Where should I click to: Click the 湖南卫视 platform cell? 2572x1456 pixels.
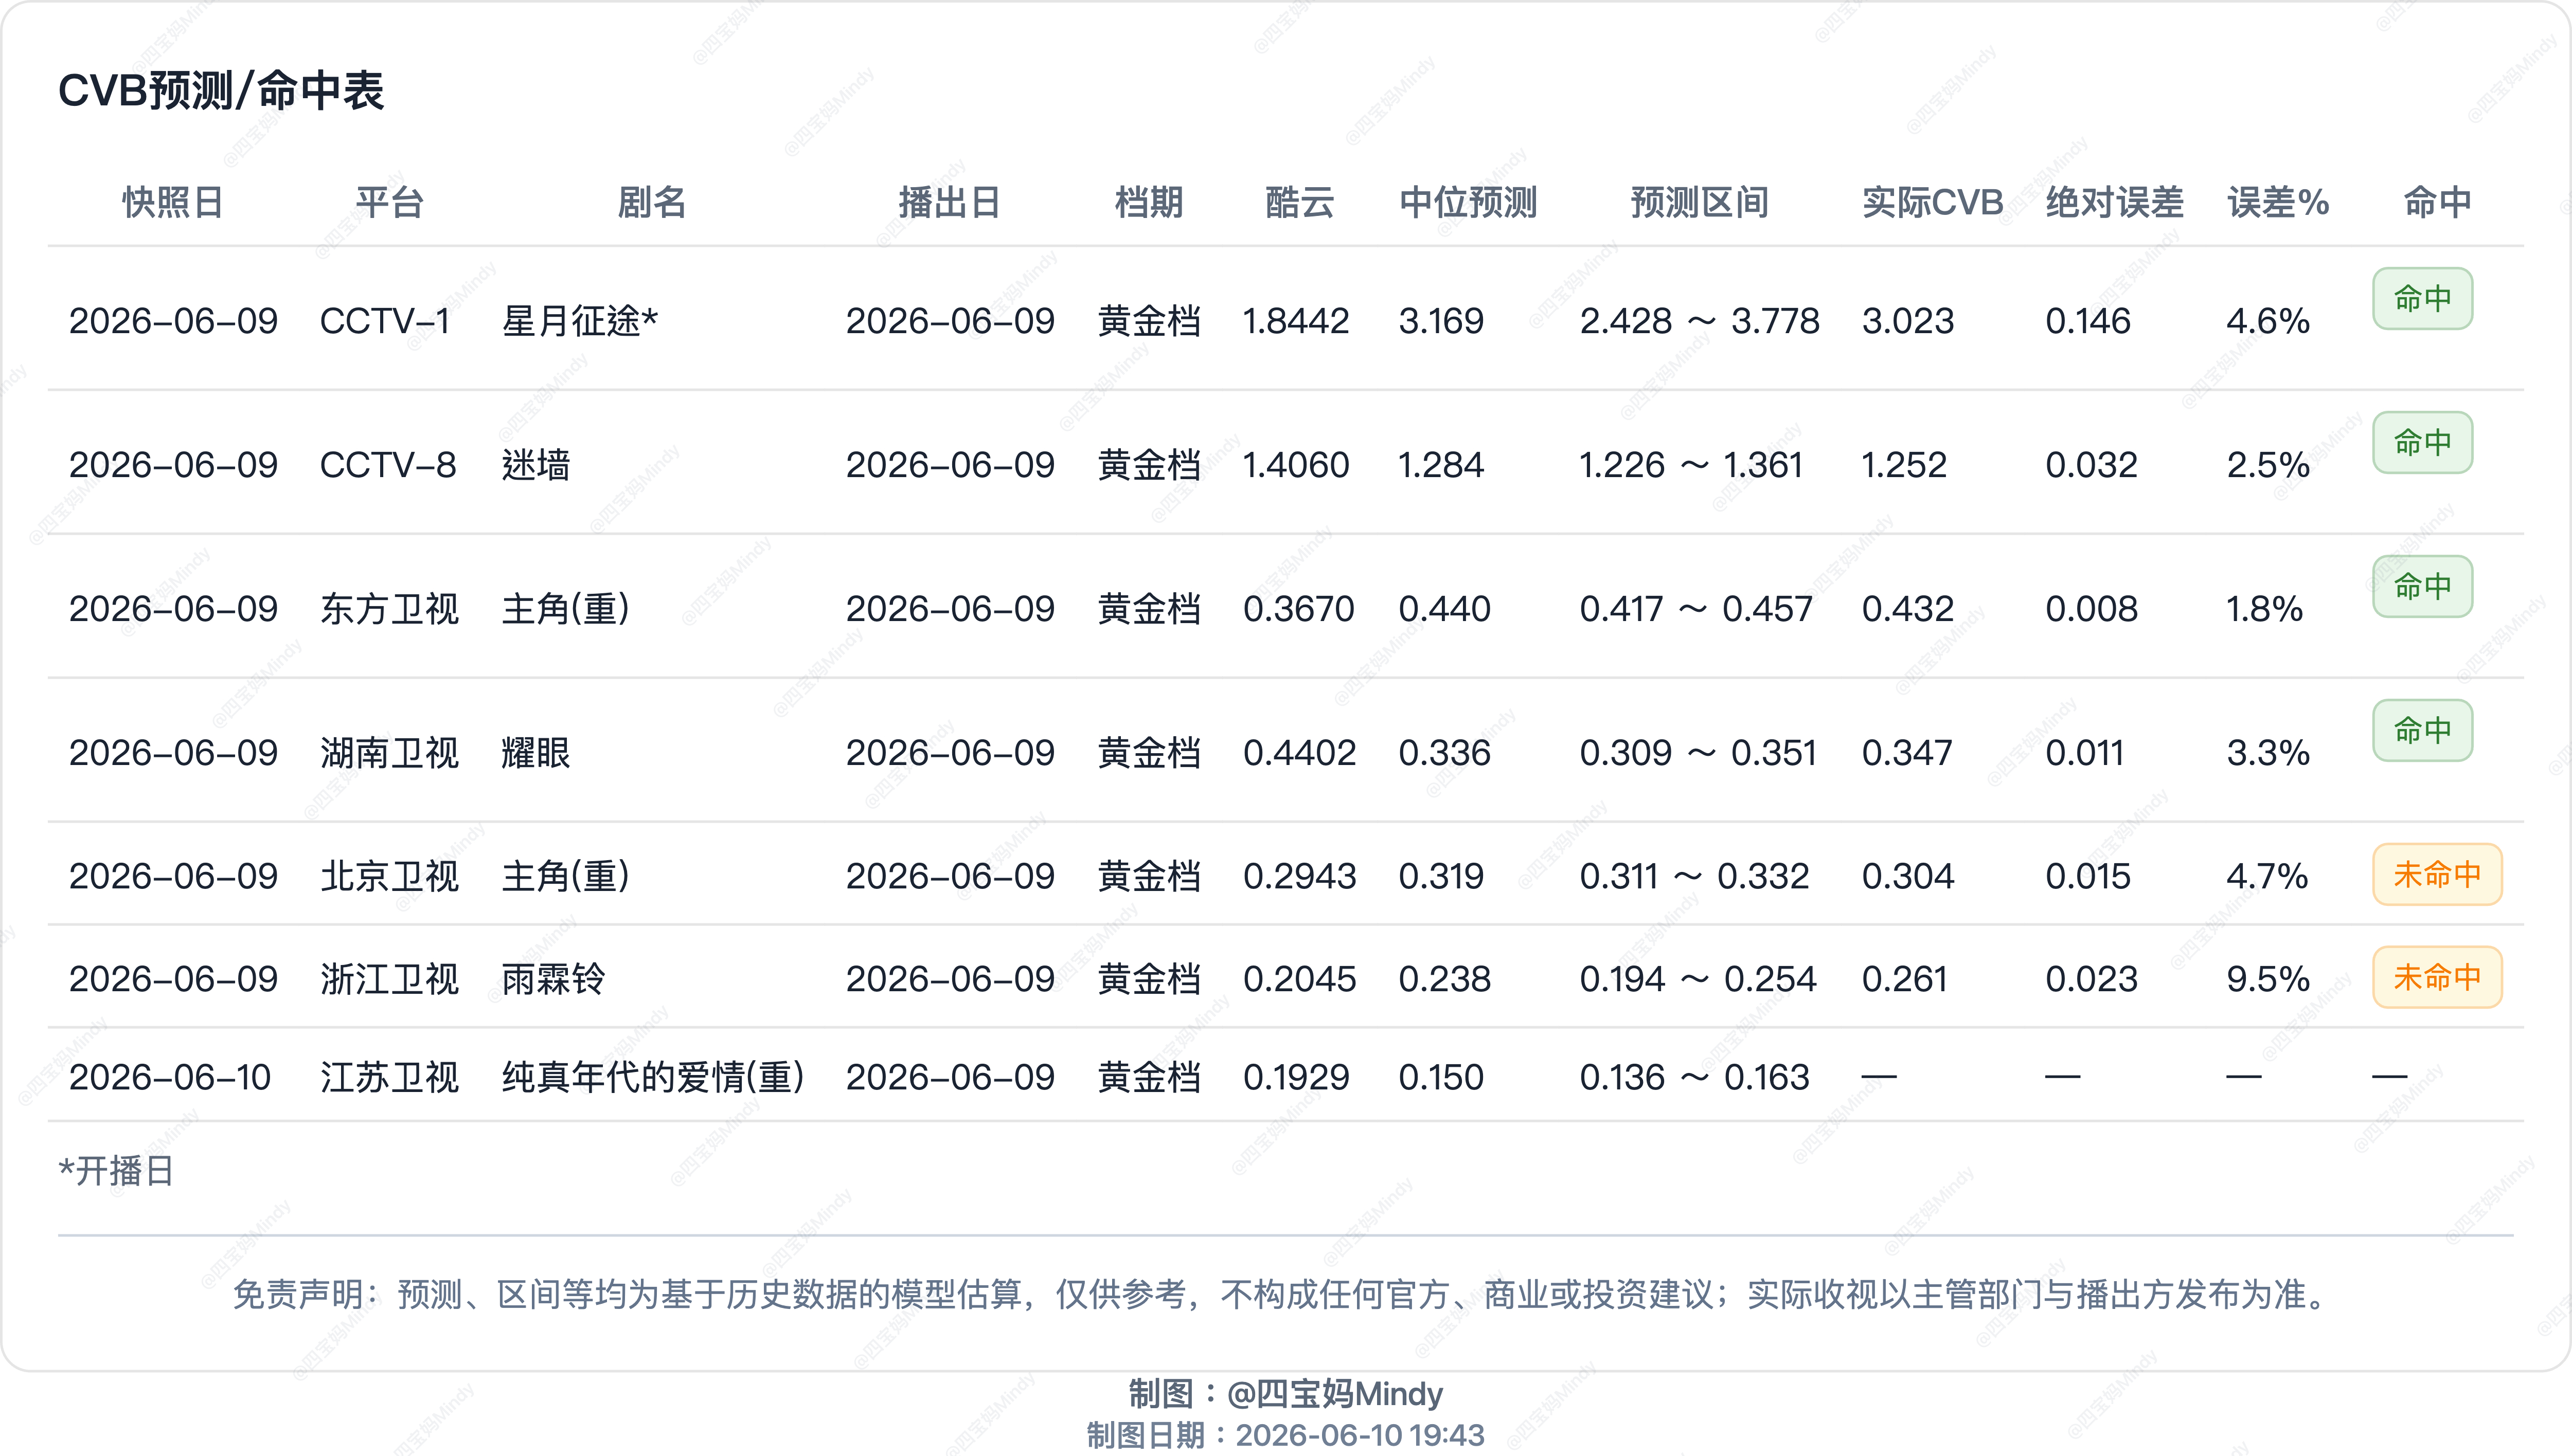click(x=389, y=753)
